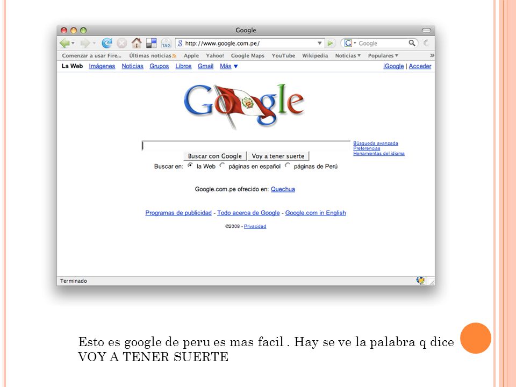Open the 'Búsqueda avanzada' link
Image resolution: width=516 pixels, height=387 pixels.
tap(376, 143)
